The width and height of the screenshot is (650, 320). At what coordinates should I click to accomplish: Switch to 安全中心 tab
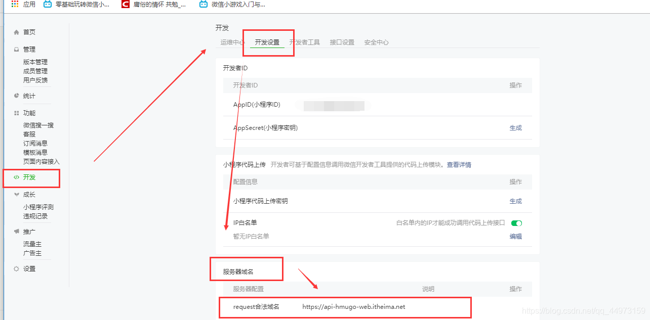377,42
